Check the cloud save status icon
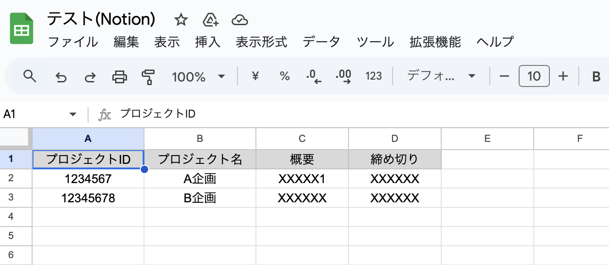The height and width of the screenshot is (265, 609). [239, 20]
